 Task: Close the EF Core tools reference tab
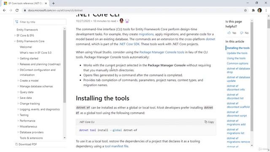coord(46,3)
